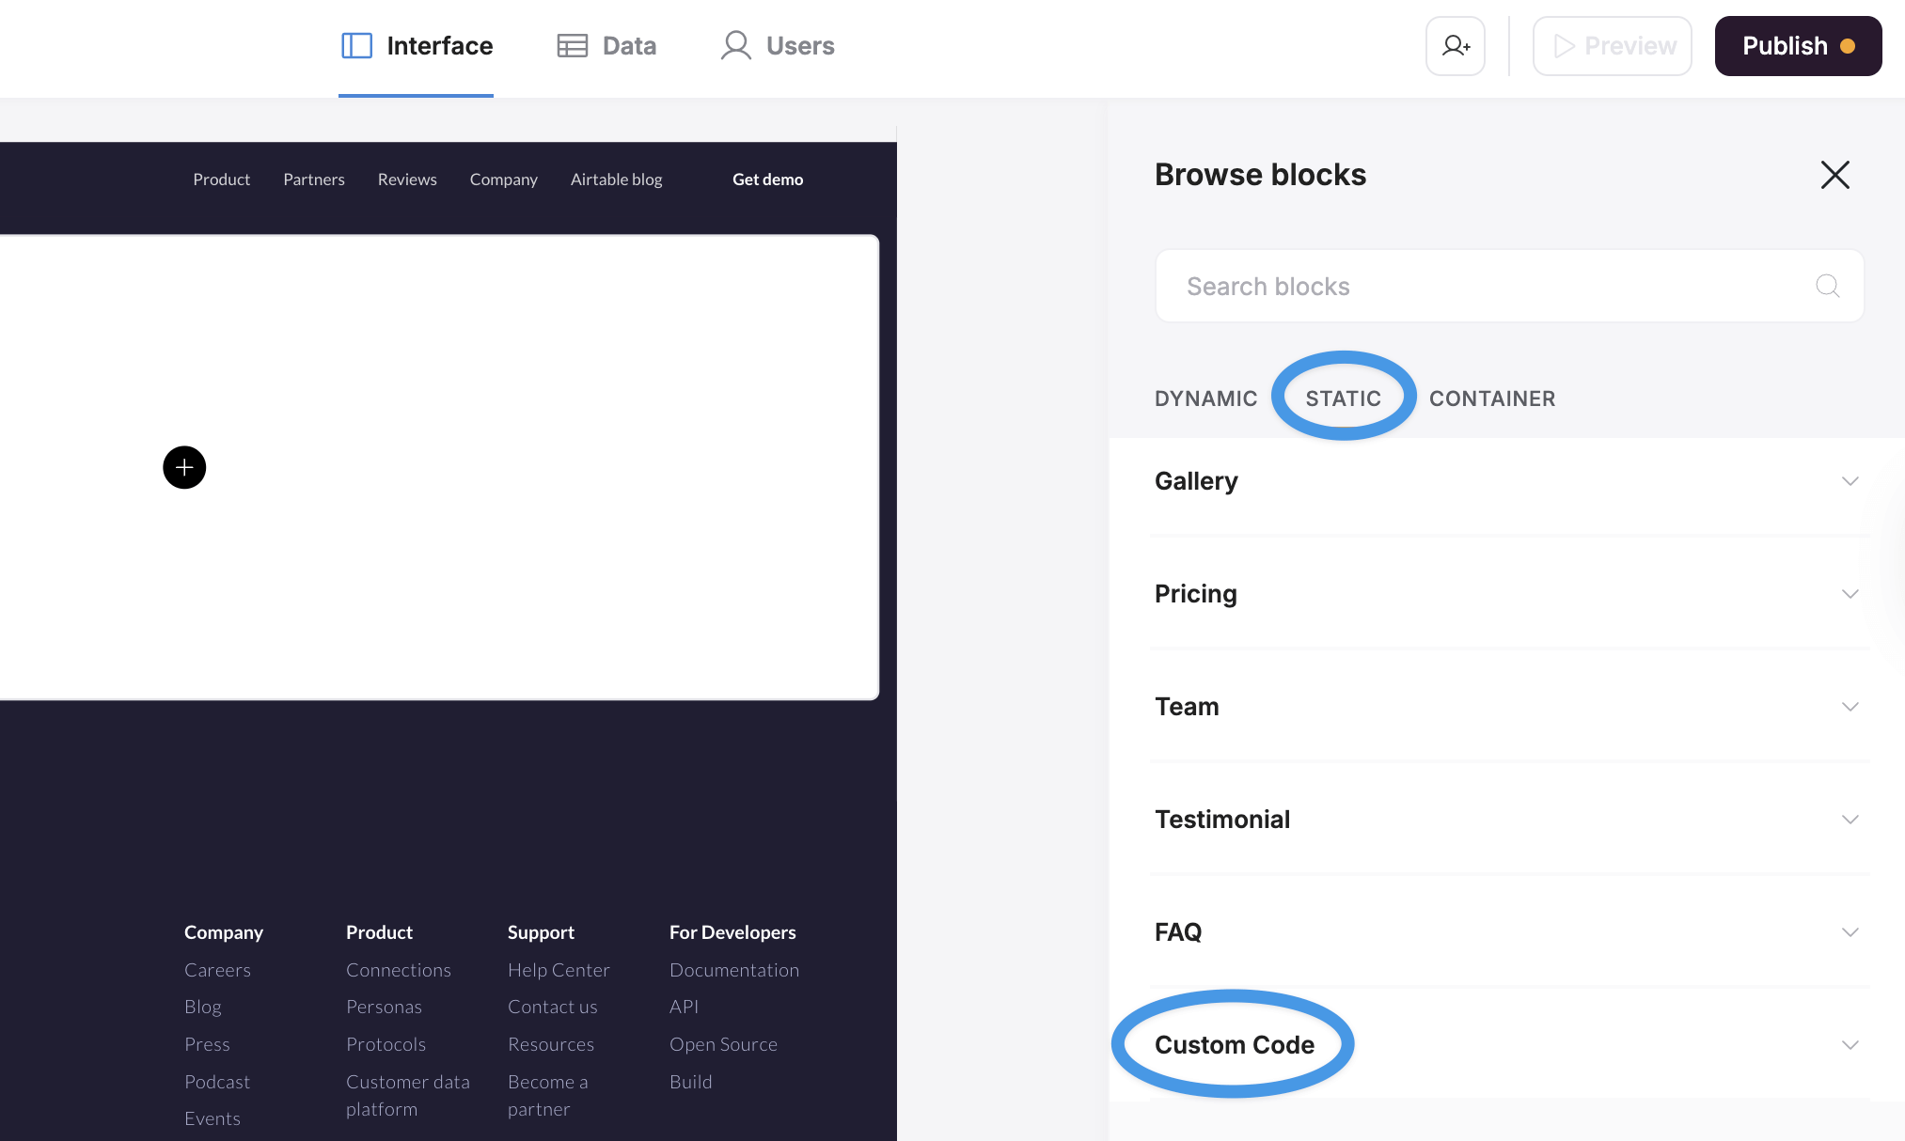Open the Airtable blog nav link
Image resolution: width=1905 pixels, height=1141 pixels.
[x=616, y=180]
